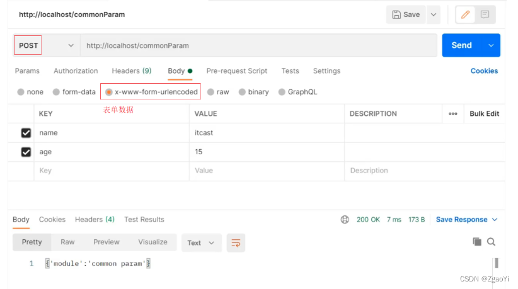Open the column options three-dots icon
This screenshot has height=289, width=518.
453,114
